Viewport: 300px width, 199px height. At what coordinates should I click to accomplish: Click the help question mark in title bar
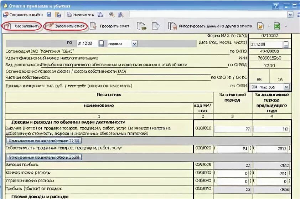pyautogui.click(x=276, y=6)
